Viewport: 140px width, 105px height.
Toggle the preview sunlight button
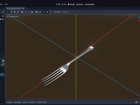[44, 12]
